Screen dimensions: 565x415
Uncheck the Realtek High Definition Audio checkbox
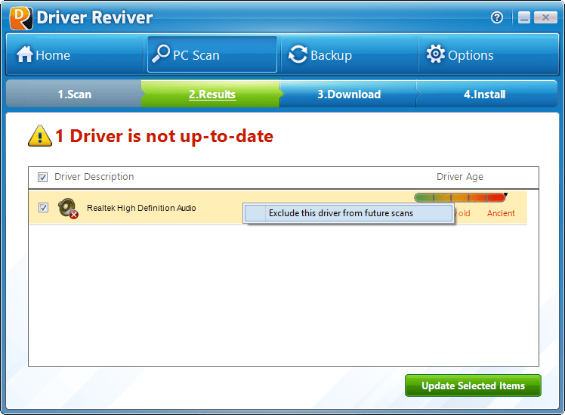(43, 208)
